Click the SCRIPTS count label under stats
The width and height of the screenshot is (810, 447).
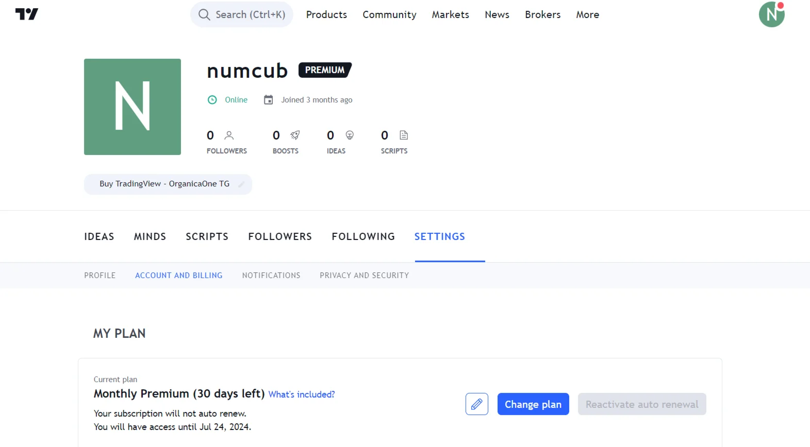(394, 151)
